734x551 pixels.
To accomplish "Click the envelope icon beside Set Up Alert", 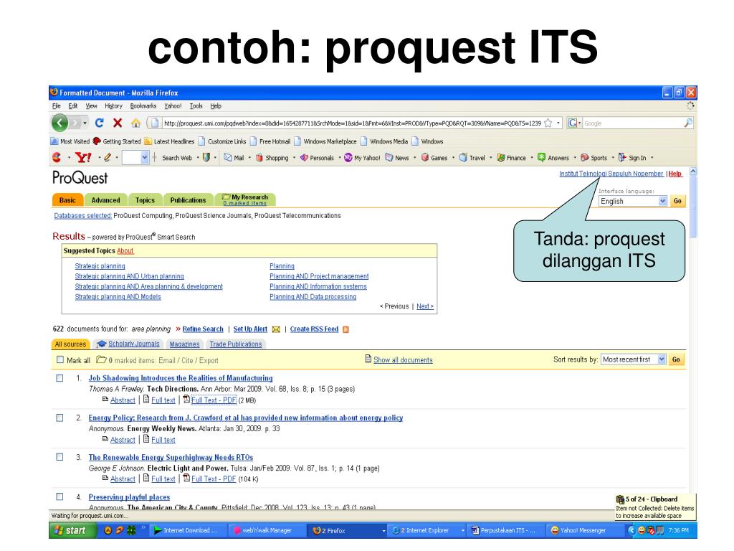I will pyautogui.click(x=276, y=329).
